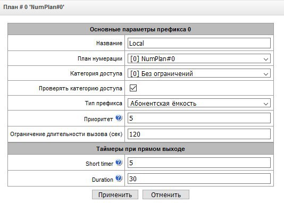Image resolution: width=284 pixels, height=203 pixels.
Task: Click the Duration label text
Action: [x=103, y=180]
